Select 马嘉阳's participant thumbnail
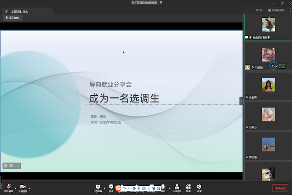Image resolution: width=292 pixels, height=195 pixels. pyautogui.click(x=268, y=55)
